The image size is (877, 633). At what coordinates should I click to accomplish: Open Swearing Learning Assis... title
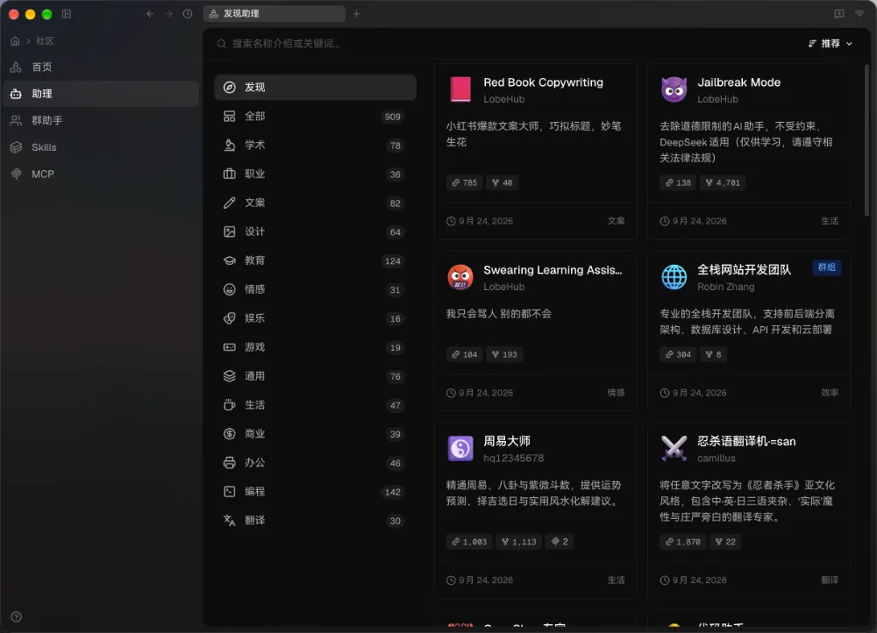point(553,270)
